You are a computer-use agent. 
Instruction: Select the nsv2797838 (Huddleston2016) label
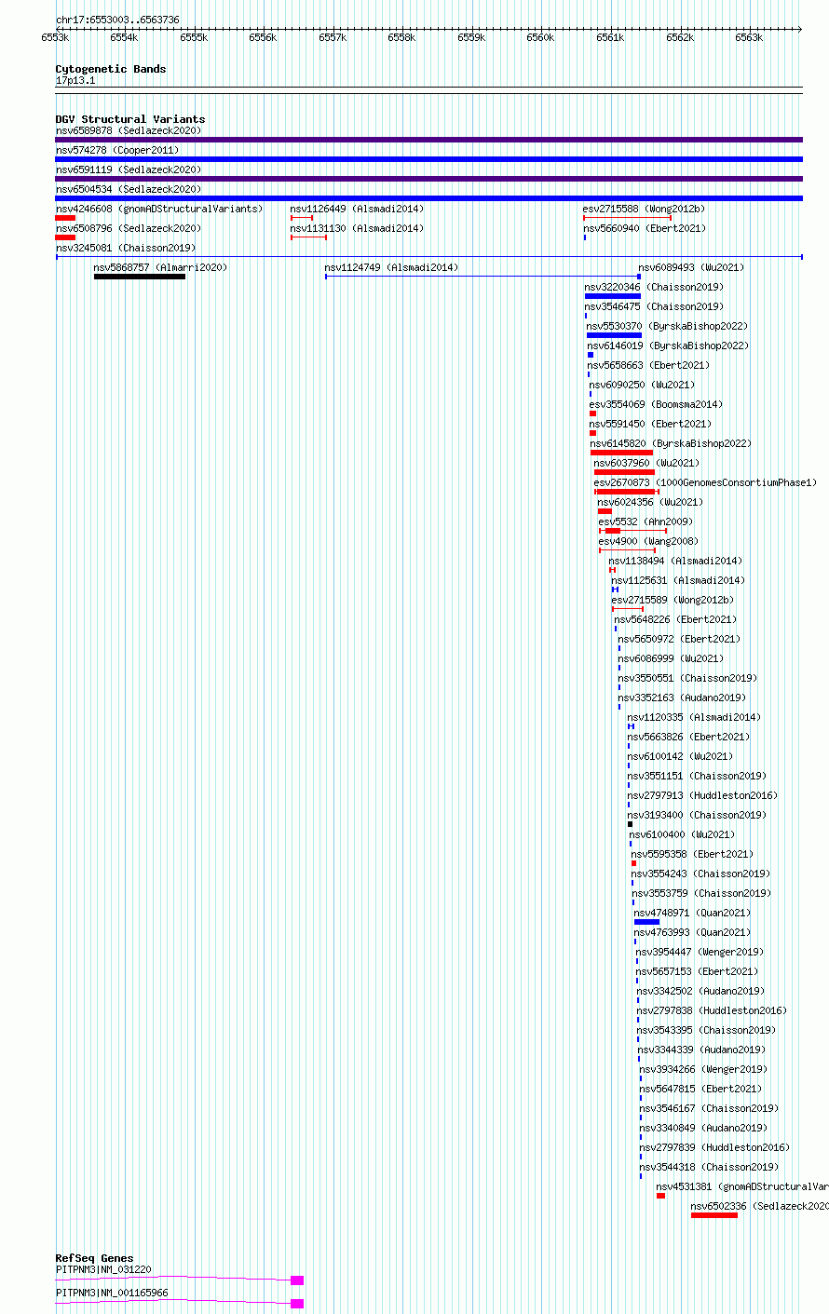[712, 1010]
